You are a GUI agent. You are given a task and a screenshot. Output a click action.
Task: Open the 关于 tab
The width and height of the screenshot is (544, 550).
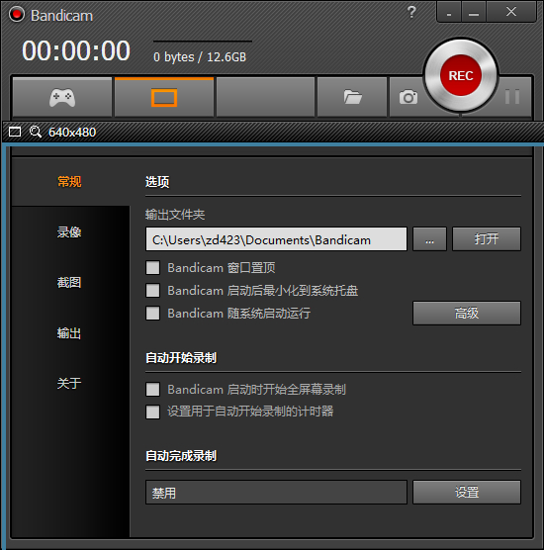tap(69, 383)
